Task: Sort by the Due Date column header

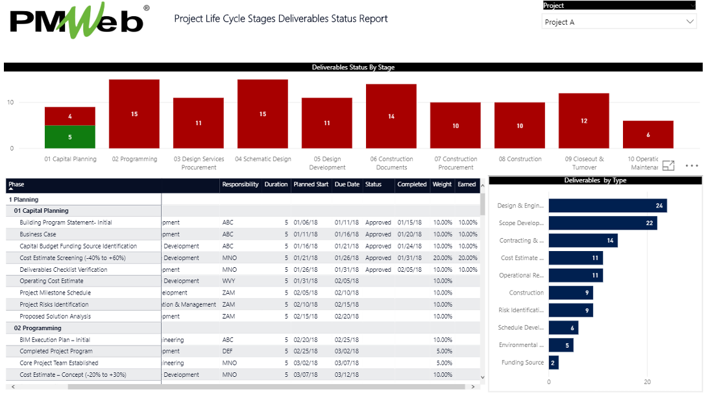Action: (x=347, y=184)
